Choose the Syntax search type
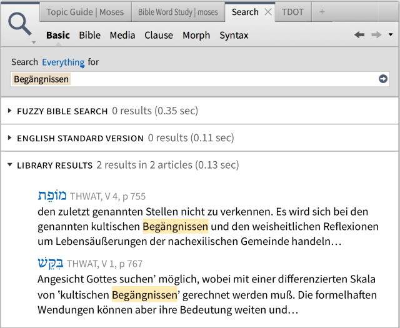The width and height of the screenshot is (400, 328). 234,35
